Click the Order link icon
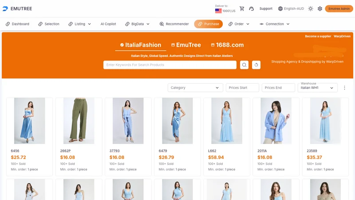 (x=230, y=24)
